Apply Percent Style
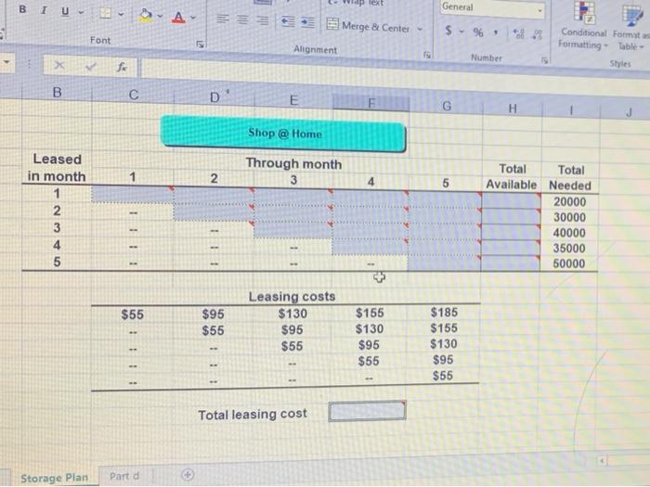This screenshot has height=487, width=650. (478, 32)
